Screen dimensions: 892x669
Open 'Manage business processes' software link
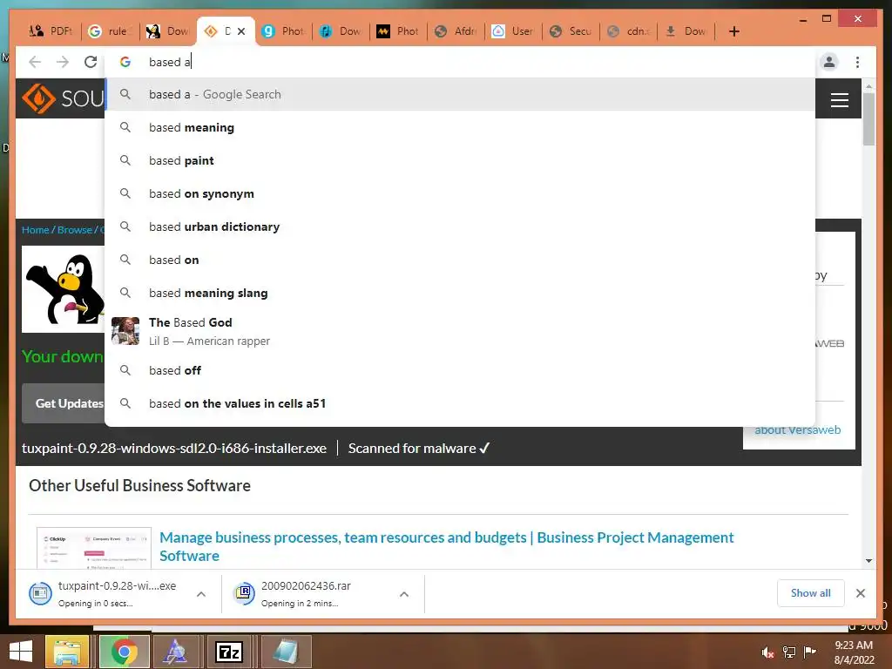[447, 546]
